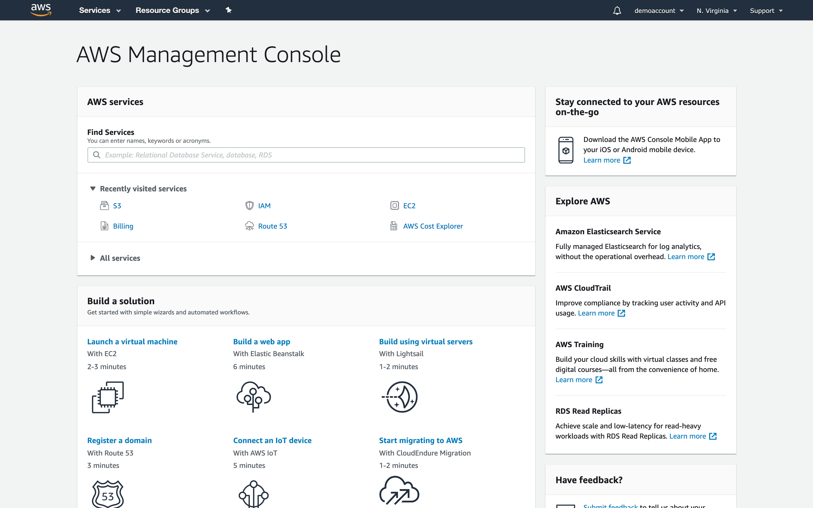The image size is (813, 508).
Task: Open the Billing service link
Action: (123, 226)
